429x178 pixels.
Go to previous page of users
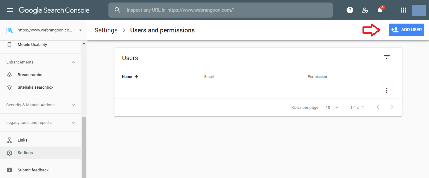pyautogui.click(x=378, y=107)
